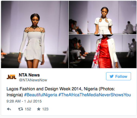The height and width of the screenshot is (118, 137).
Task: Open the #BeautifulNigeria hashtag
Action: [41, 95]
